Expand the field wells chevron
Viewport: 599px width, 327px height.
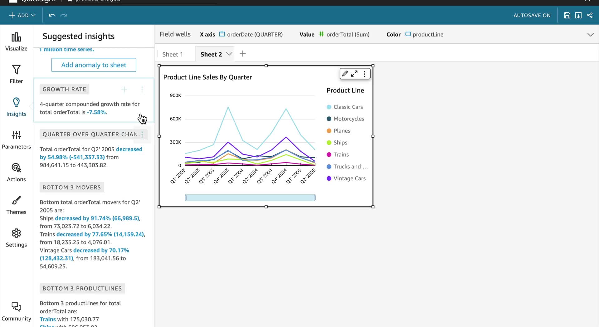[590, 35]
